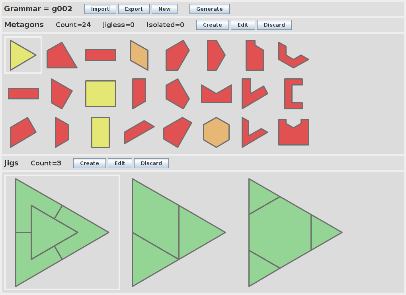Select the jig with central hexagon

click(295, 233)
